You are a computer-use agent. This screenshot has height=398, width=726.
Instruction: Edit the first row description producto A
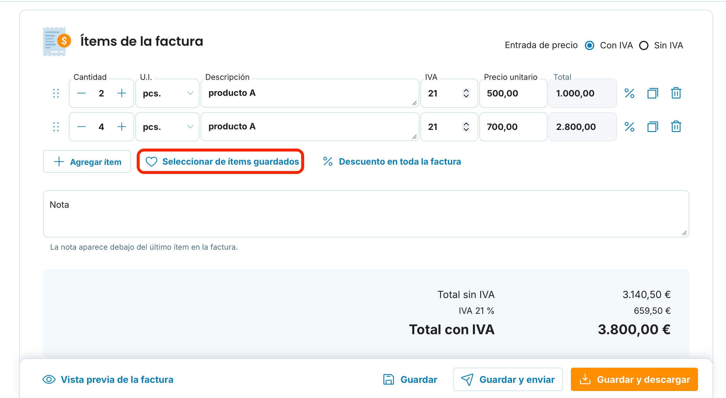310,93
